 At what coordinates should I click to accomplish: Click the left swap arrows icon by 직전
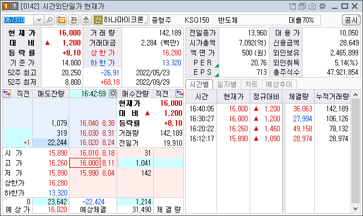7,94
